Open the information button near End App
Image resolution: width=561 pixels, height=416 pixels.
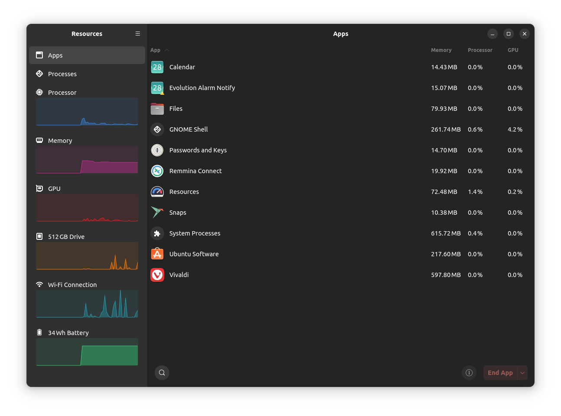469,372
